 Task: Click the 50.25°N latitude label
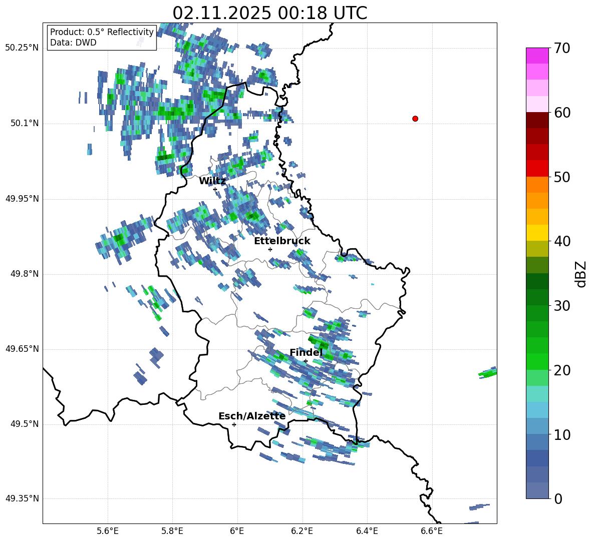[22, 48]
